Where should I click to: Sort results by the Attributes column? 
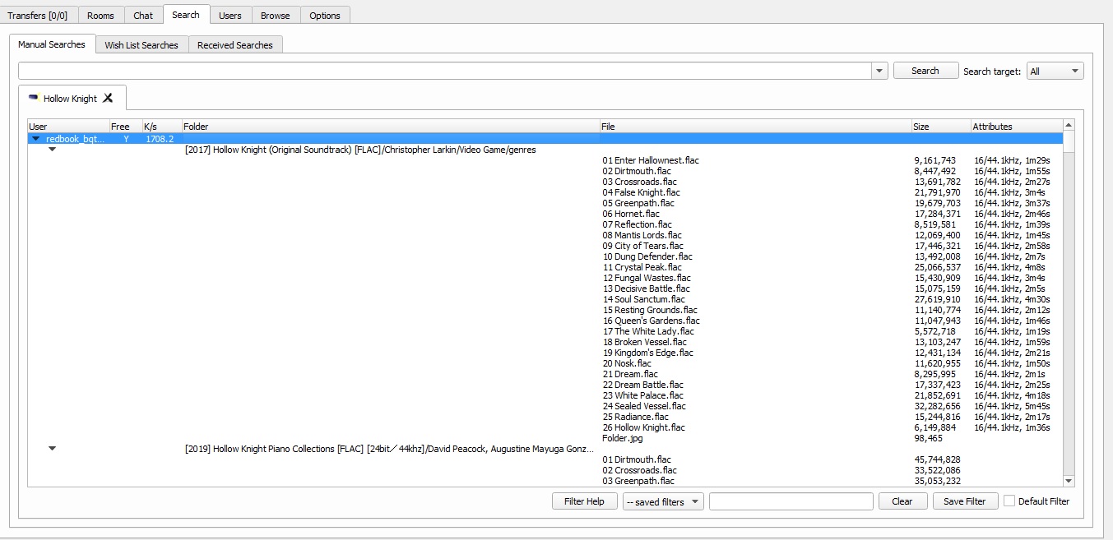1017,127
